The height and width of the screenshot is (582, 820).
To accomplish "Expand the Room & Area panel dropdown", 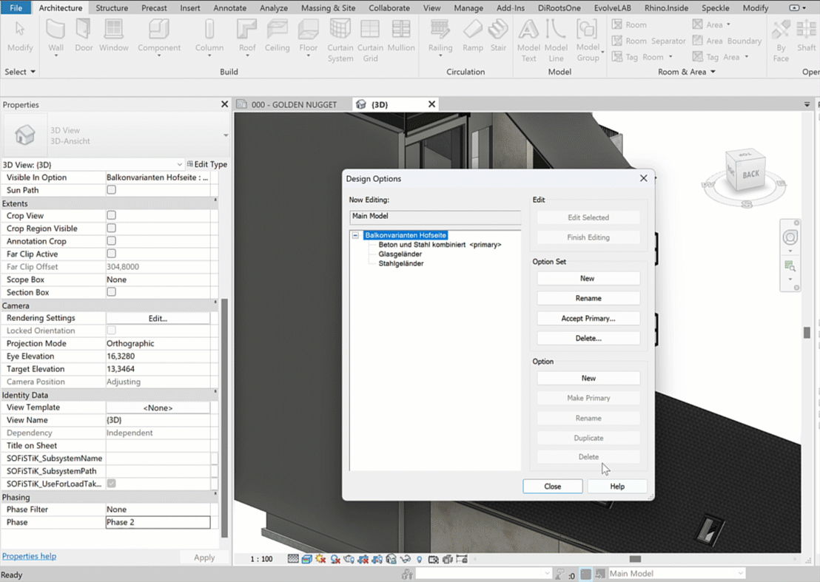I will 713,72.
